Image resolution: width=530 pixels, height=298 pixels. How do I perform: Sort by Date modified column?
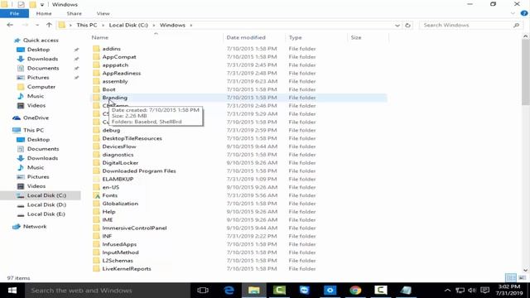[x=246, y=37]
